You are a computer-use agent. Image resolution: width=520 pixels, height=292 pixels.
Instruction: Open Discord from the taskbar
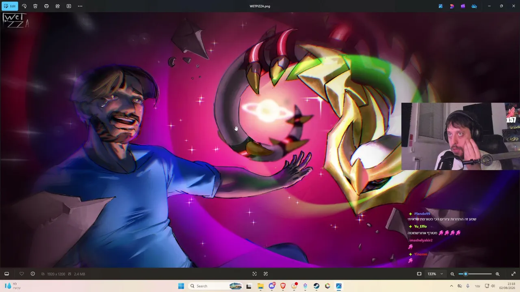[272, 286]
